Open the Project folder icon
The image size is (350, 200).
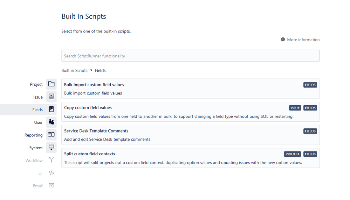[x=52, y=84]
